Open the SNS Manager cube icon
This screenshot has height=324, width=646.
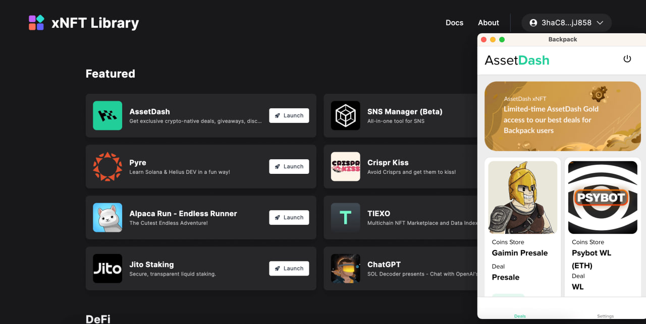coord(346,115)
